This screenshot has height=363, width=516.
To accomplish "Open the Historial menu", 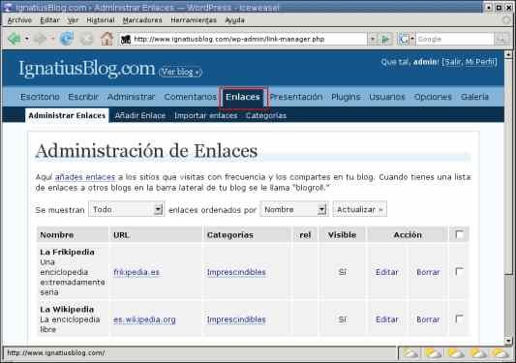I will pos(101,20).
